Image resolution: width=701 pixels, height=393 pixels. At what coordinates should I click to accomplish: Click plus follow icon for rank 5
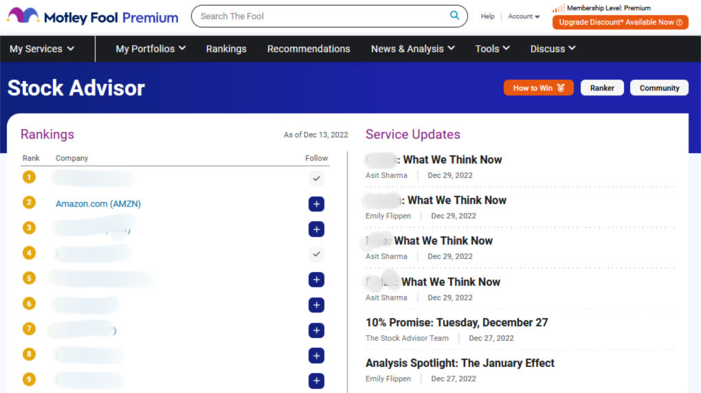[316, 280]
